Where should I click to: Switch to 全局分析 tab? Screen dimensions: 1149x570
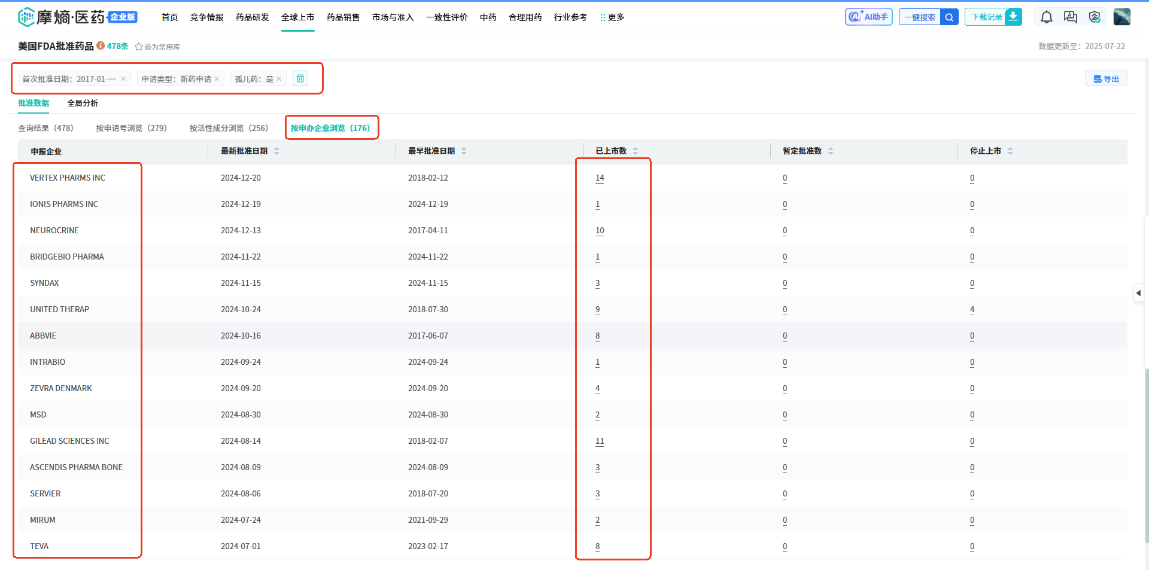(x=83, y=103)
